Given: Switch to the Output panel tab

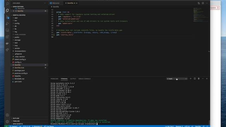Looking at the screenshot, I should (73, 79).
